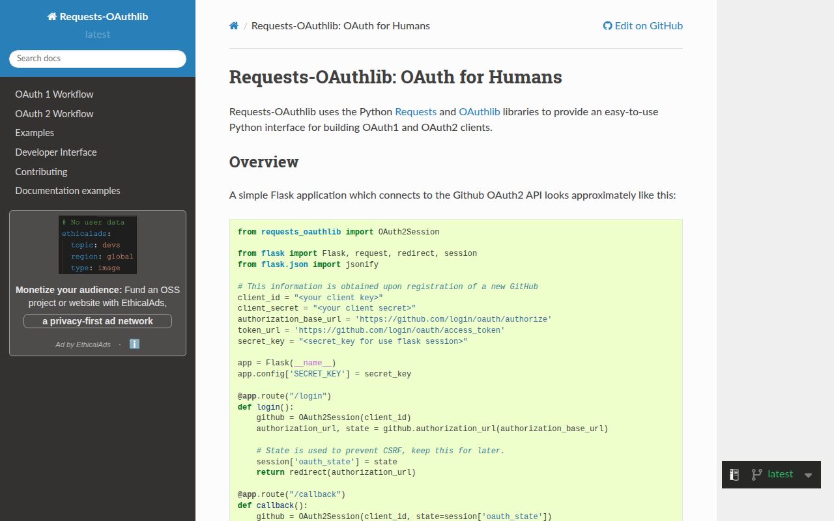Go to Examples section

(x=35, y=133)
